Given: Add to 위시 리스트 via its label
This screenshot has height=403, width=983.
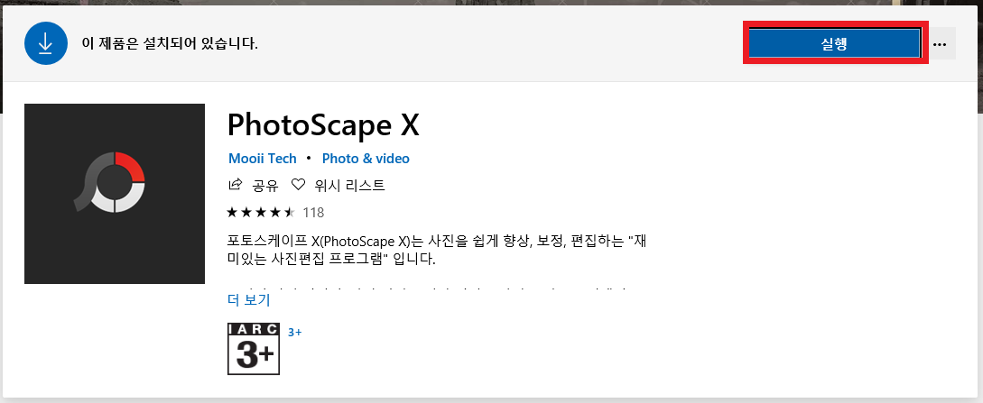Looking at the screenshot, I should [350, 185].
